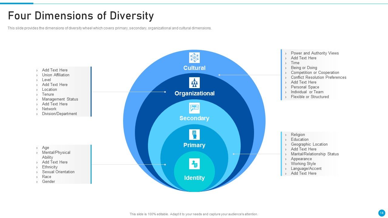The width and height of the screenshot is (388, 218).
Task: Click the 'Education' bullet
Action: pyautogui.click(x=299, y=140)
